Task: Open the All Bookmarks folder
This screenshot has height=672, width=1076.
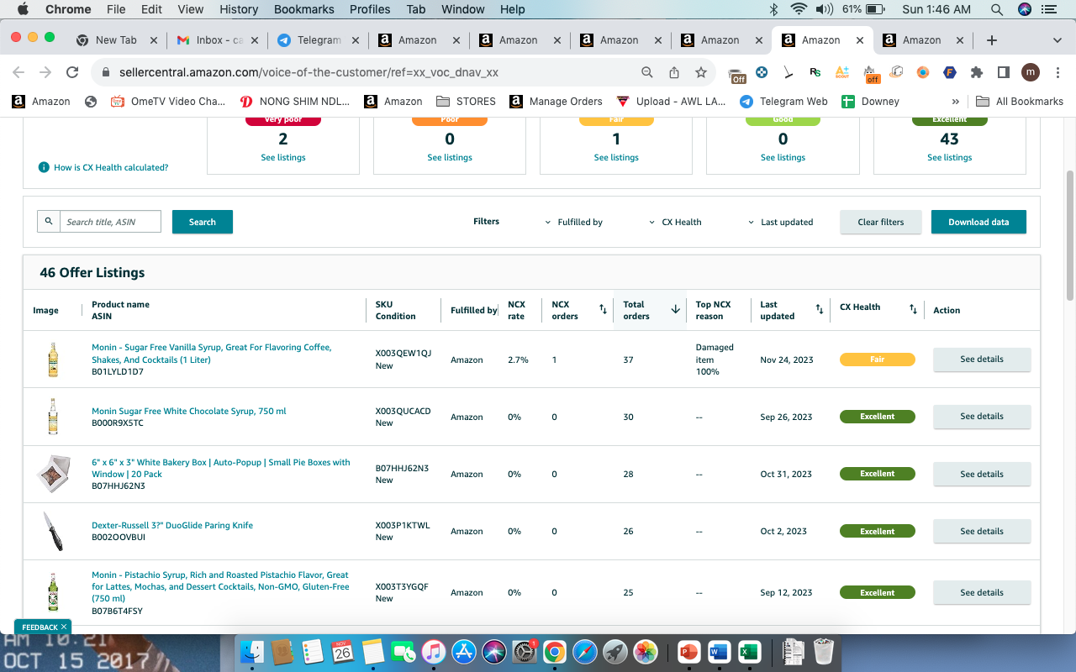Action: pyautogui.click(x=1020, y=102)
